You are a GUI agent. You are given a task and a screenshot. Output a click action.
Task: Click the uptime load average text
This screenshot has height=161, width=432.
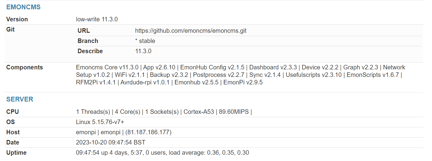209,153
